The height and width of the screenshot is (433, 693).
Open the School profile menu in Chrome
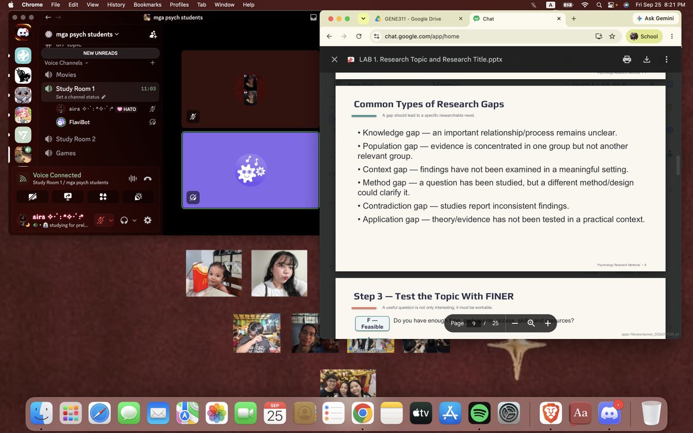pos(644,36)
